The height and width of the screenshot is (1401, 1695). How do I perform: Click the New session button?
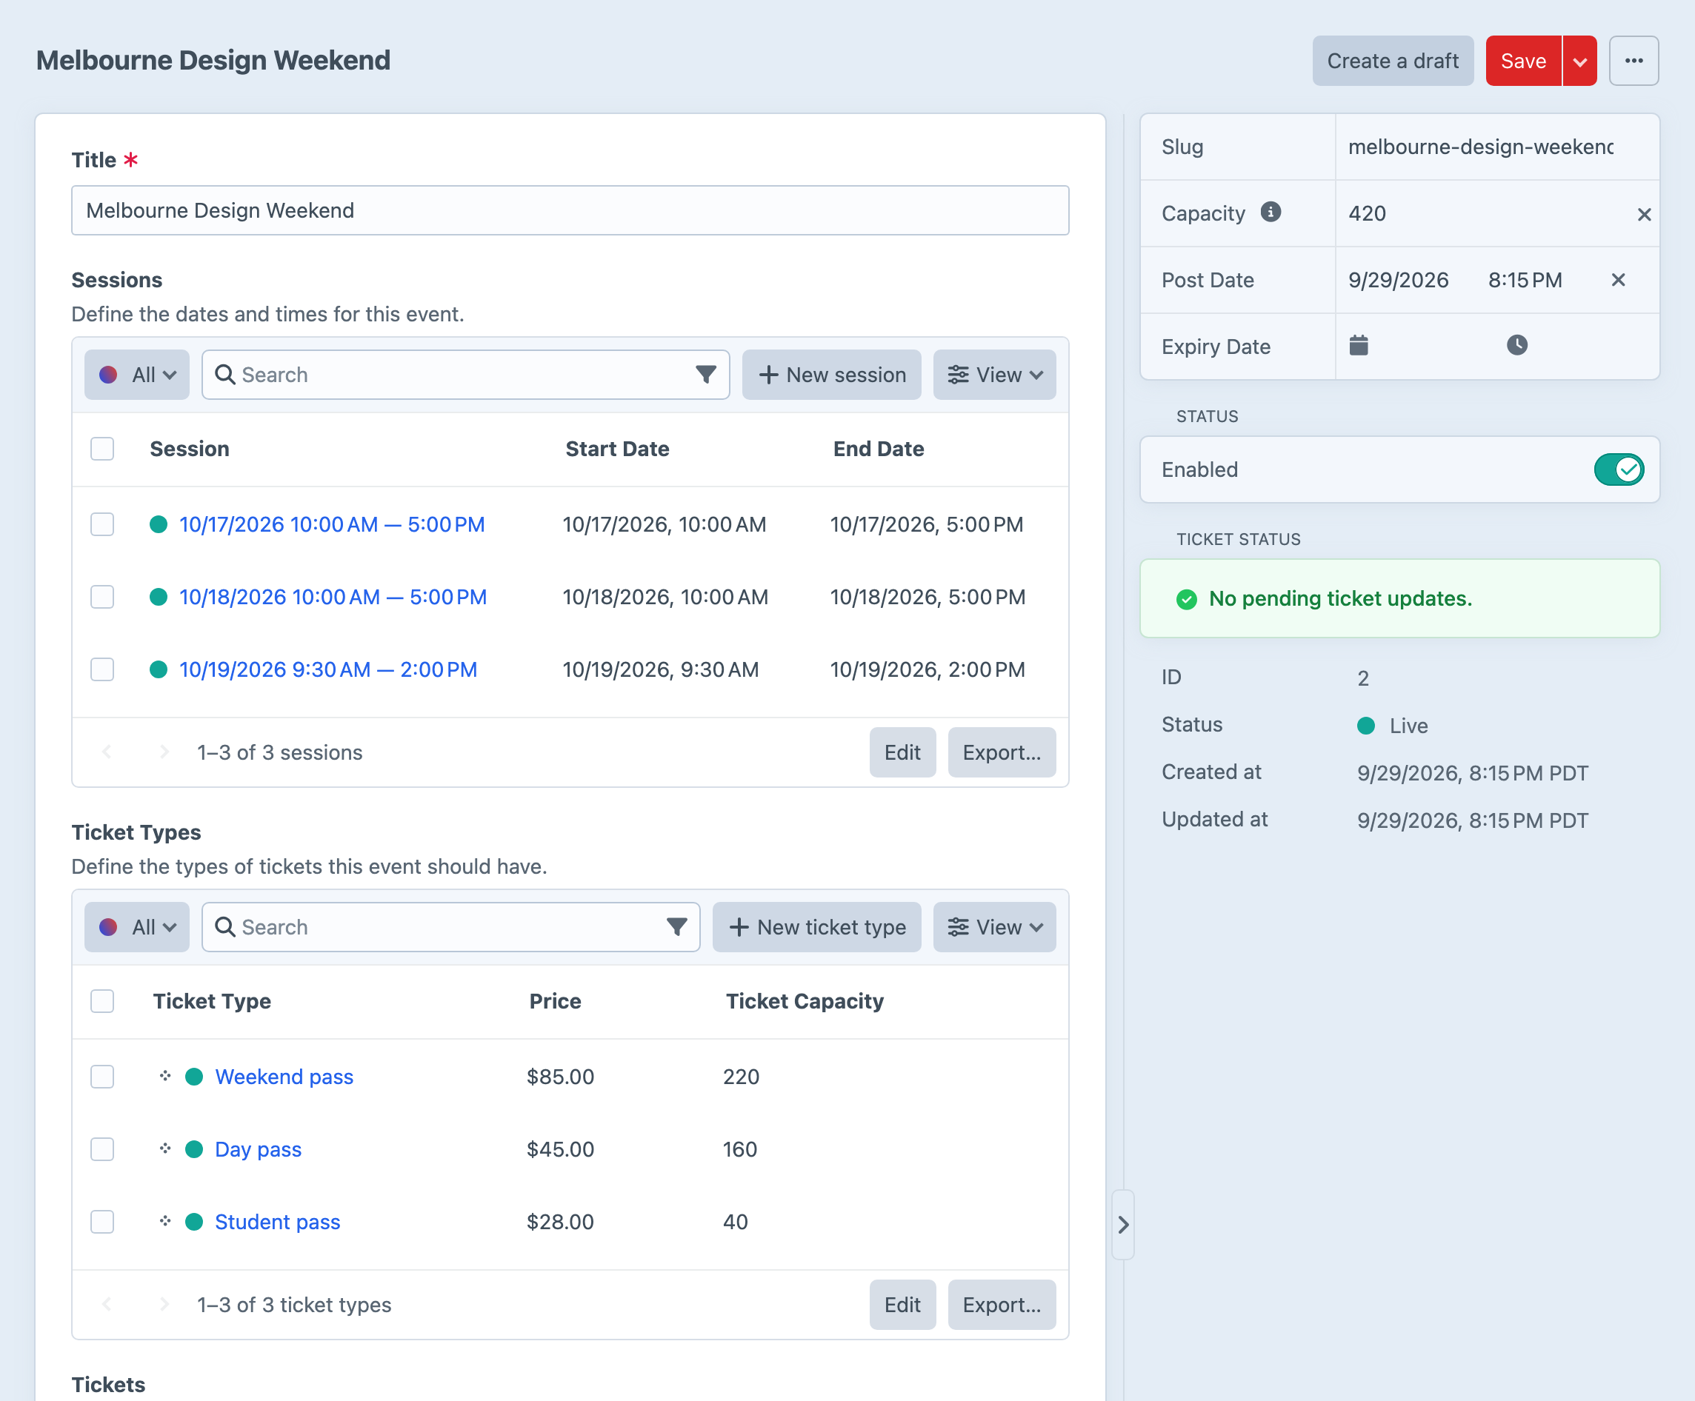[831, 374]
